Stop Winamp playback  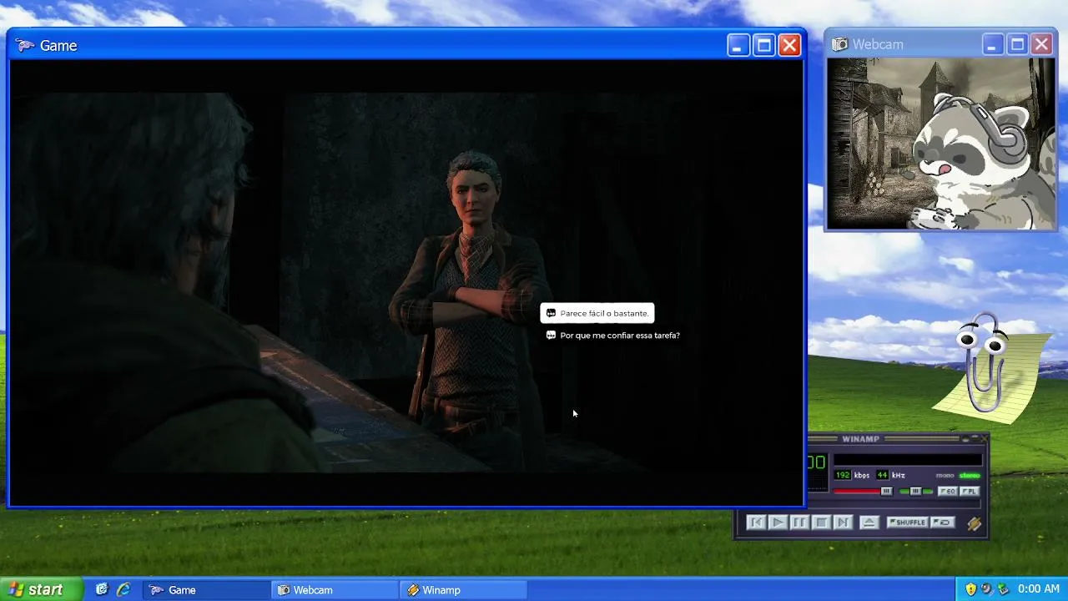pos(821,523)
